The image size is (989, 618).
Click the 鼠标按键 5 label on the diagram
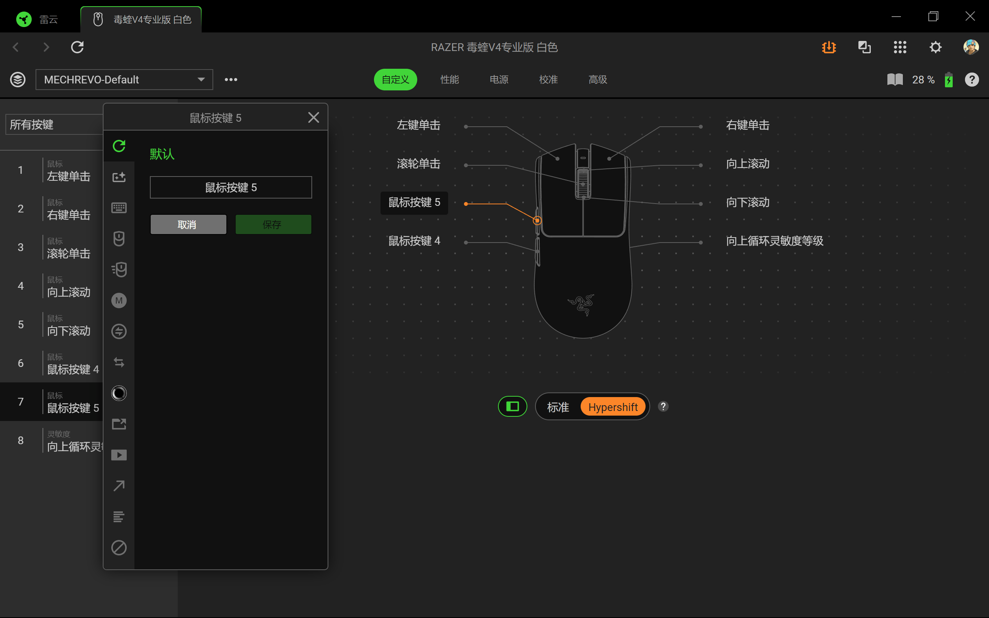coord(414,203)
